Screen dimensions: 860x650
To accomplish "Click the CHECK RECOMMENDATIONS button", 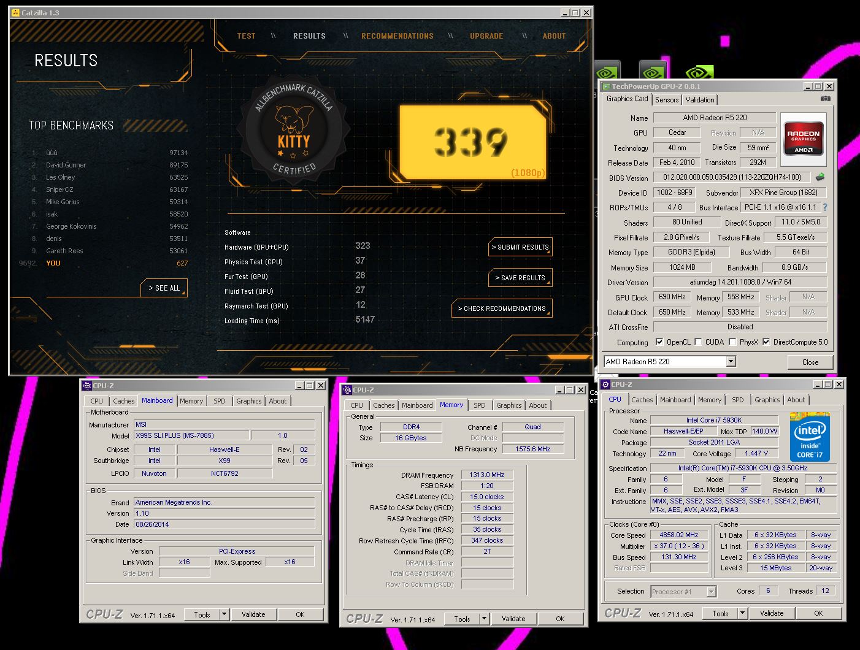I will 502,308.
